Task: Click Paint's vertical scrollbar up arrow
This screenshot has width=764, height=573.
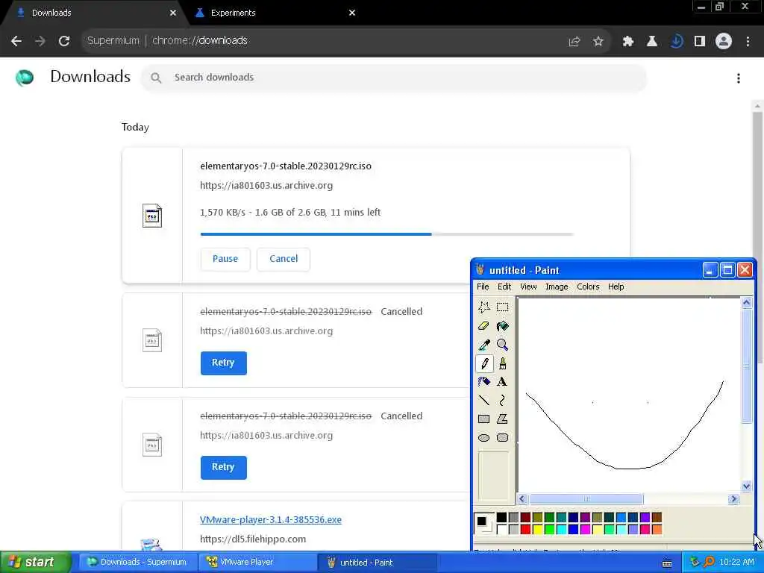Action: [x=746, y=303]
